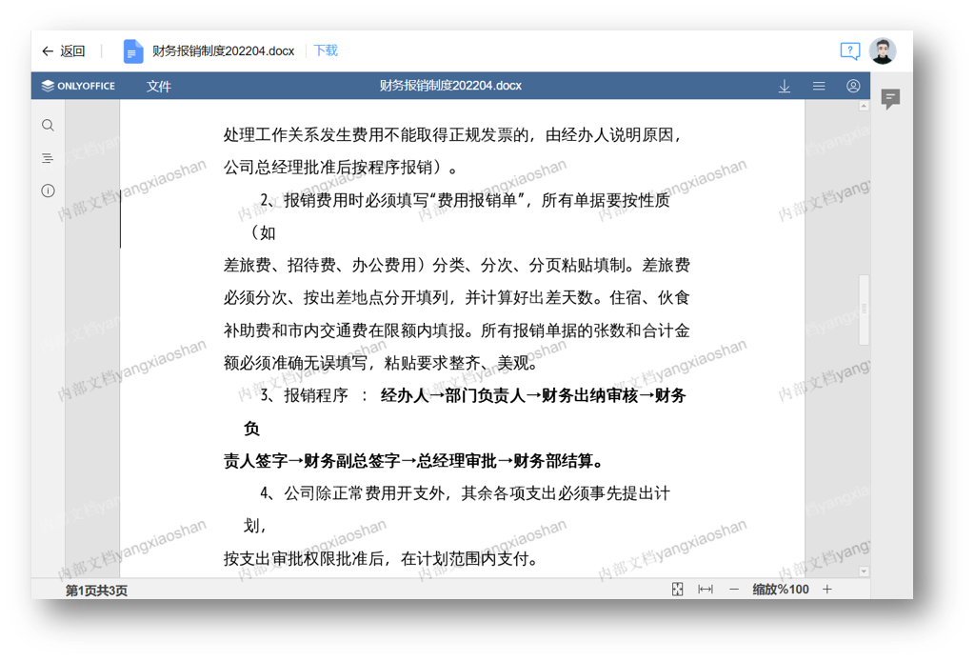Screen dimensions: 975x661
Task: Click the file name 财务报销制度202204.docx at top
Action: [x=223, y=51]
